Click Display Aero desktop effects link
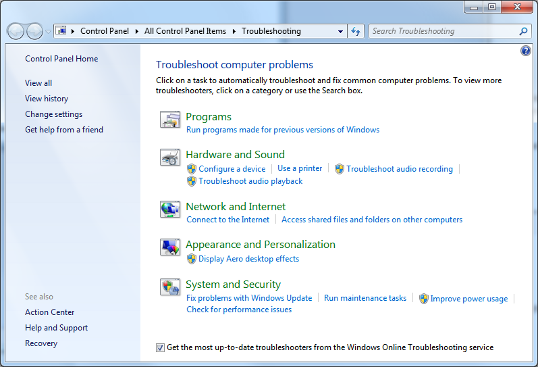 click(249, 259)
